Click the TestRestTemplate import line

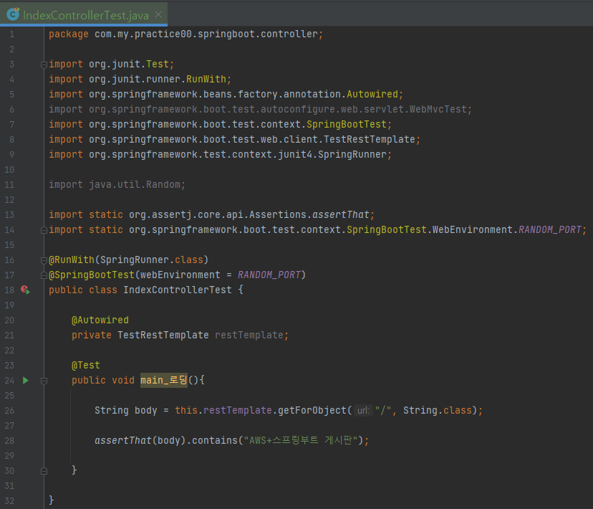234,140
